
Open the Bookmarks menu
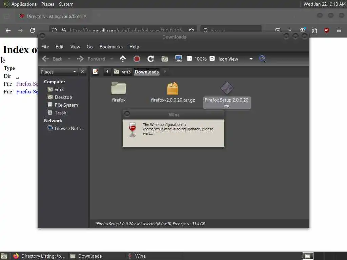[111, 47]
